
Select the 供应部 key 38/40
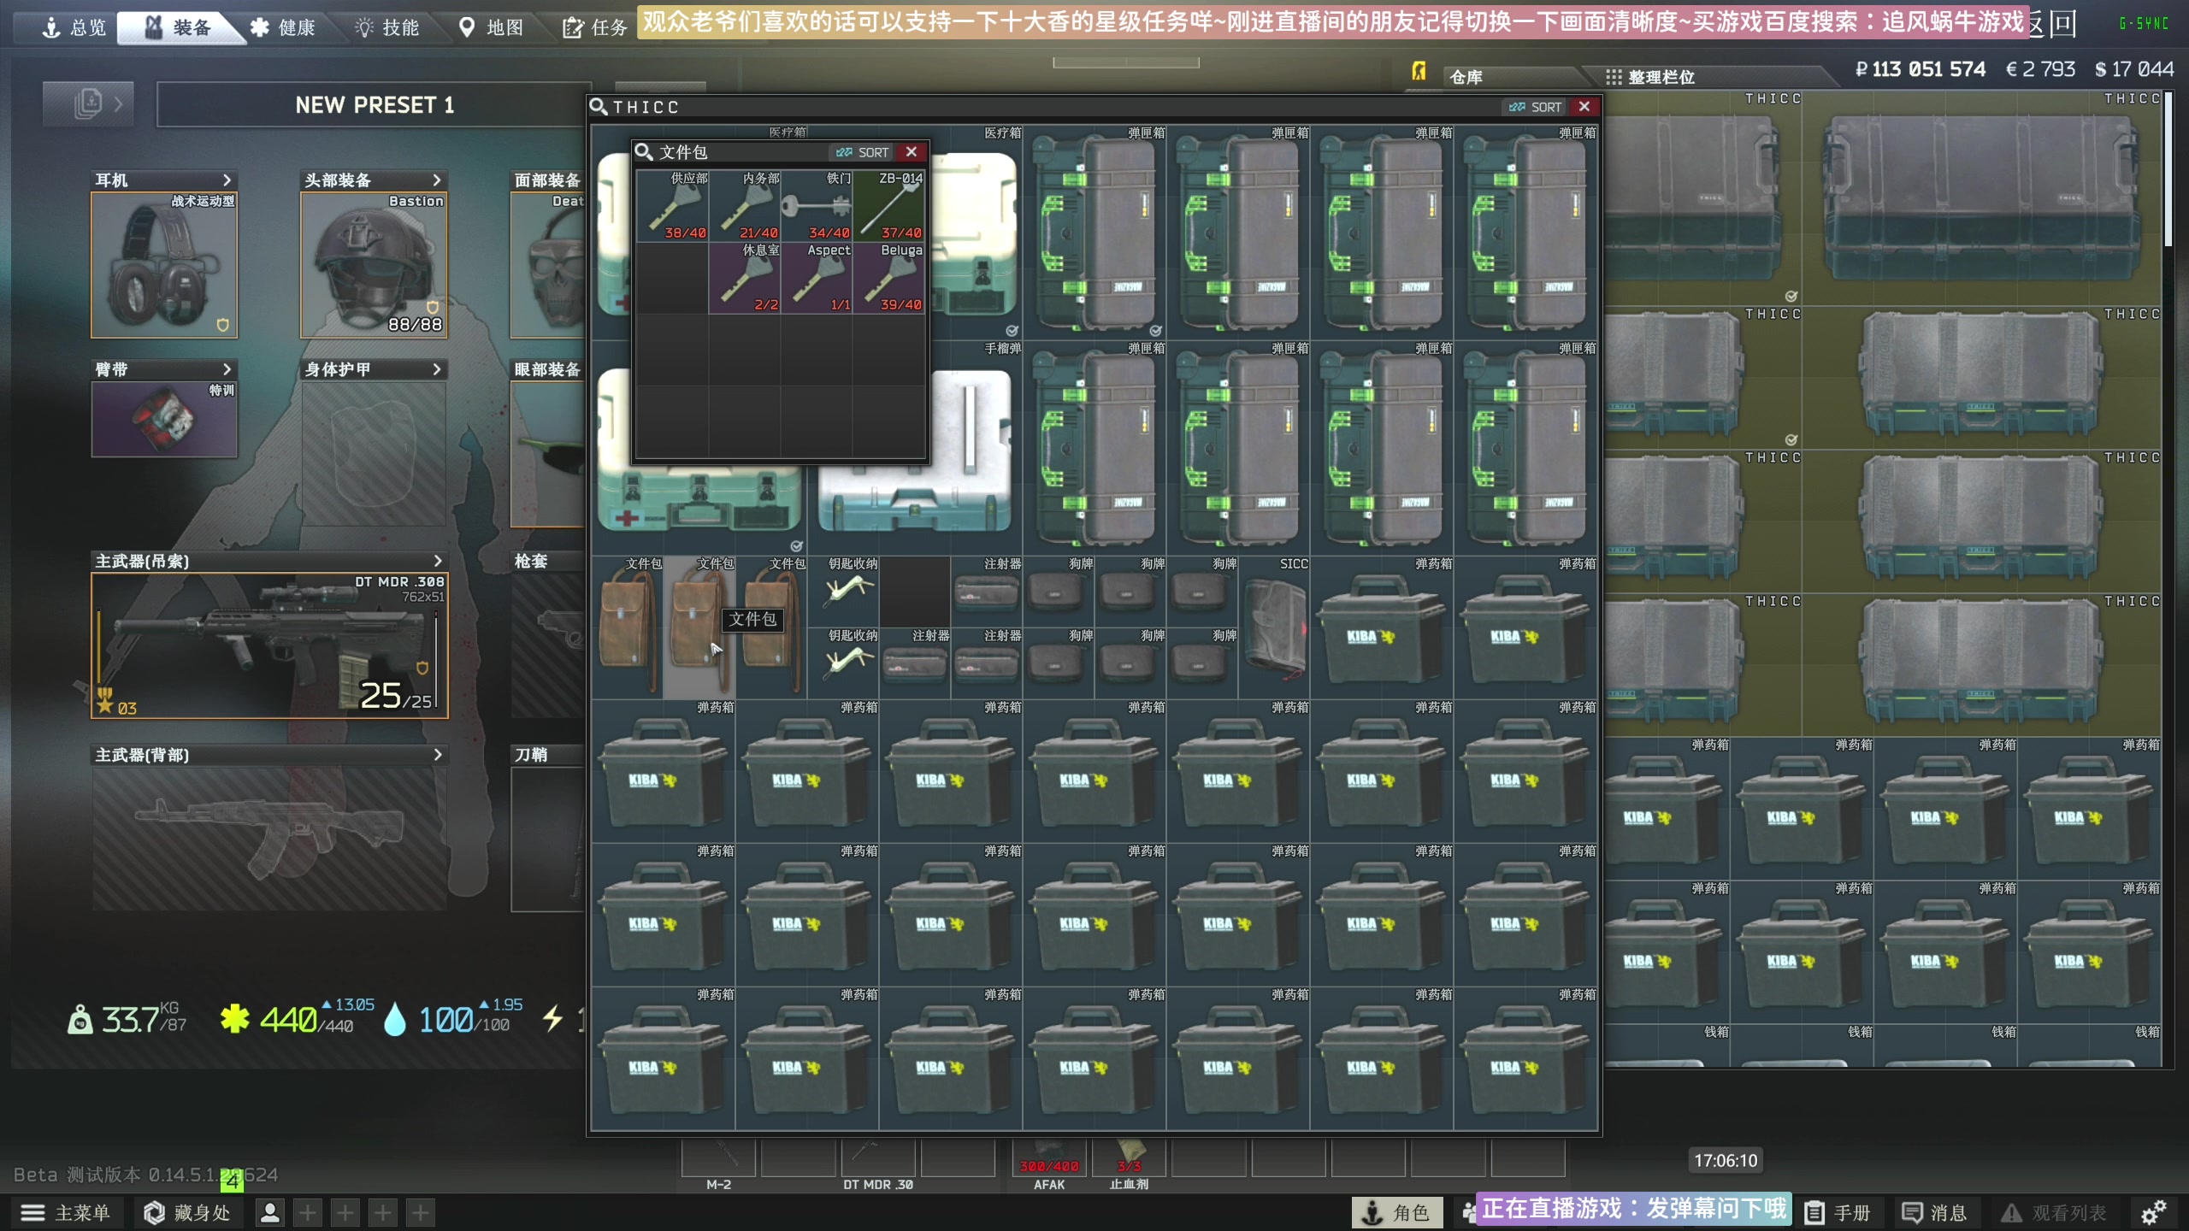point(673,205)
